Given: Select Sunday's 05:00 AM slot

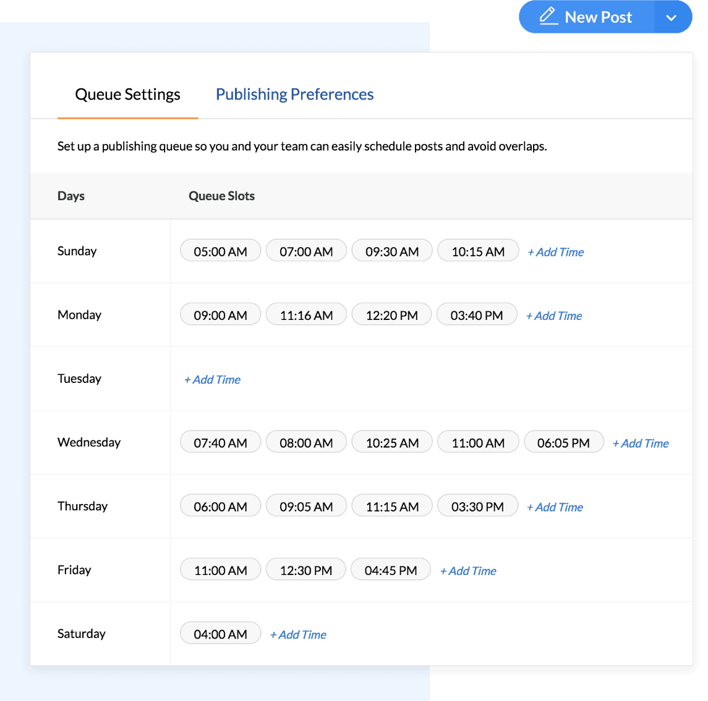Looking at the screenshot, I should 220,252.
